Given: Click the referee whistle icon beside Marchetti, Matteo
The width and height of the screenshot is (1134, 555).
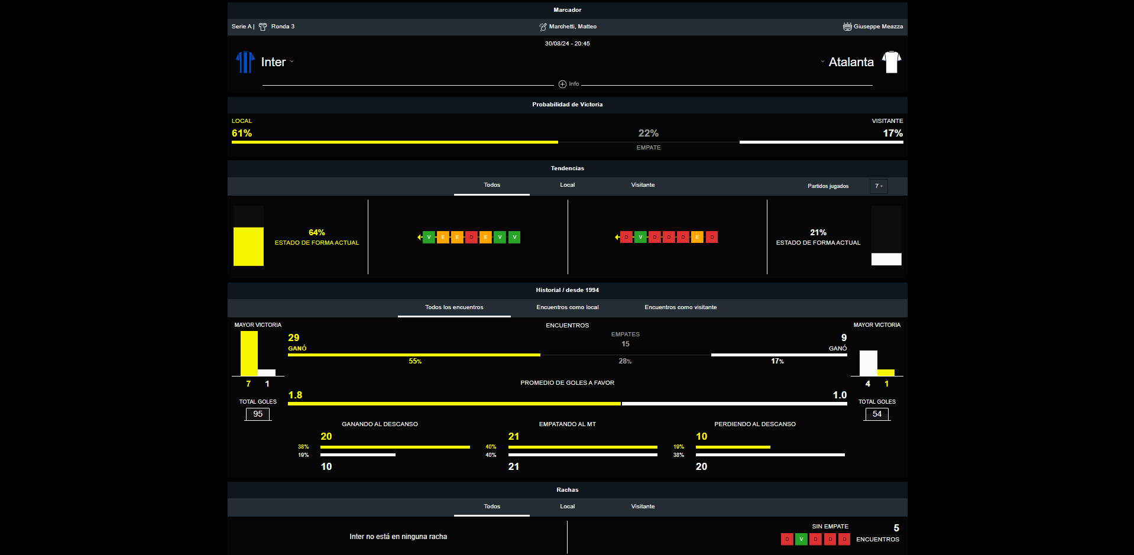Looking at the screenshot, I should (543, 27).
